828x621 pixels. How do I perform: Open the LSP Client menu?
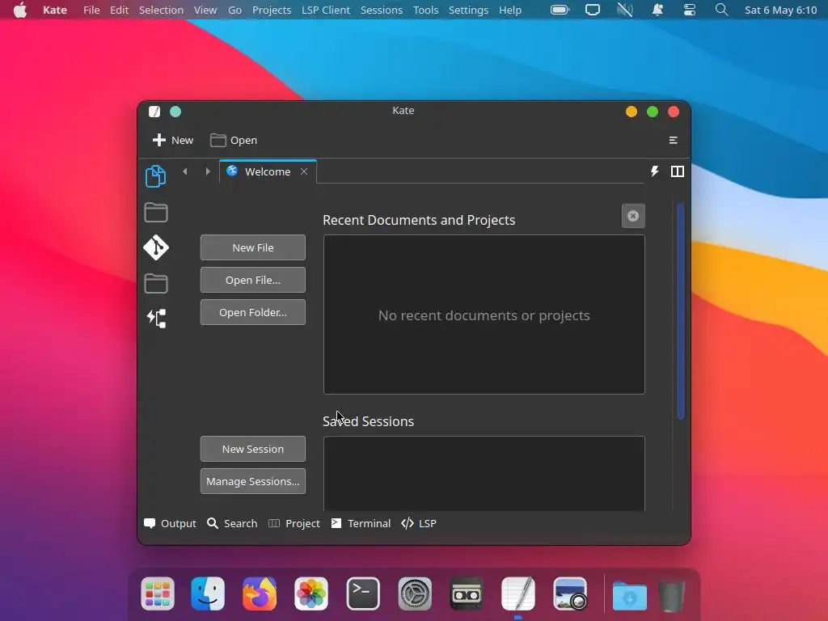[326, 10]
